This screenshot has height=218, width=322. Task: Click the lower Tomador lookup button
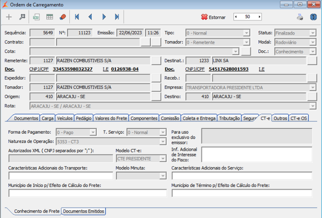156,87
